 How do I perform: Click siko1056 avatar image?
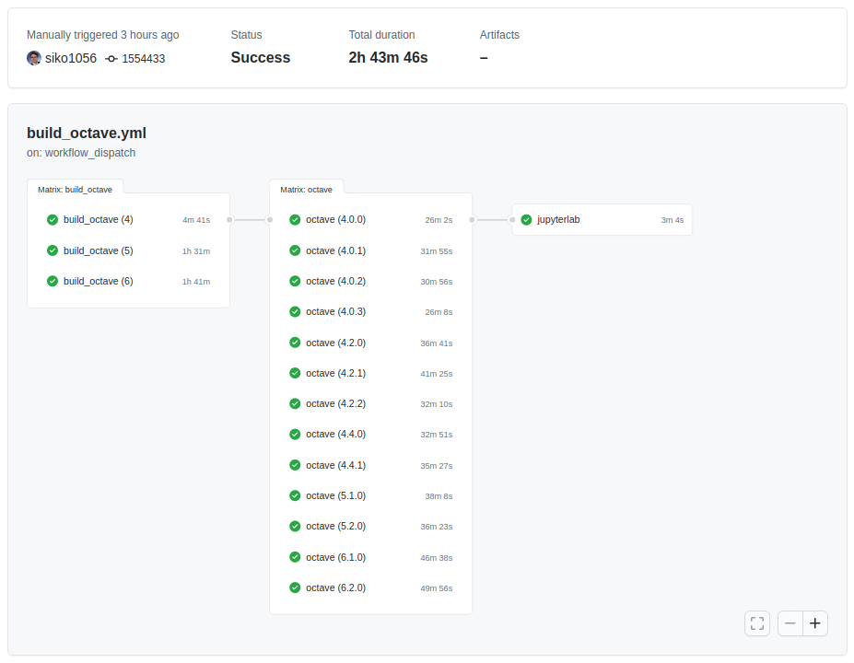[x=34, y=58]
